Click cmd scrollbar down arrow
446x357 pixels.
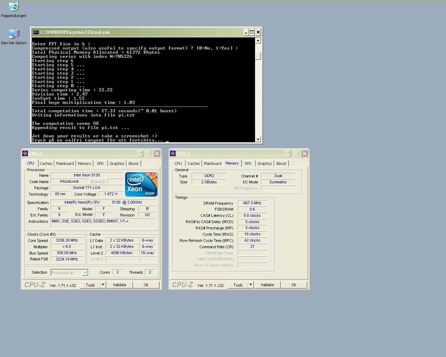[x=258, y=139]
